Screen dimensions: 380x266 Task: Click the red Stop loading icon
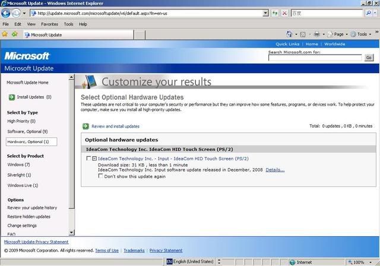(284, 13)
